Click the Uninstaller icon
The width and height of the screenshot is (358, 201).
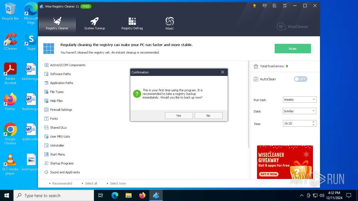pos(46,145)
